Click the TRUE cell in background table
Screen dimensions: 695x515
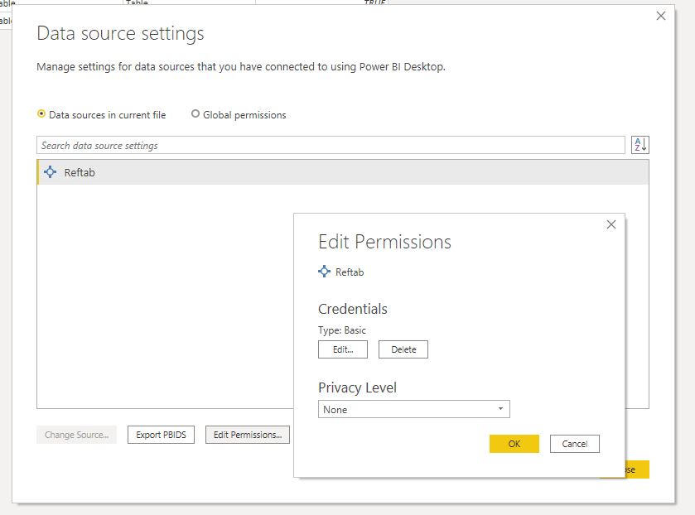[x=374, y=2]
